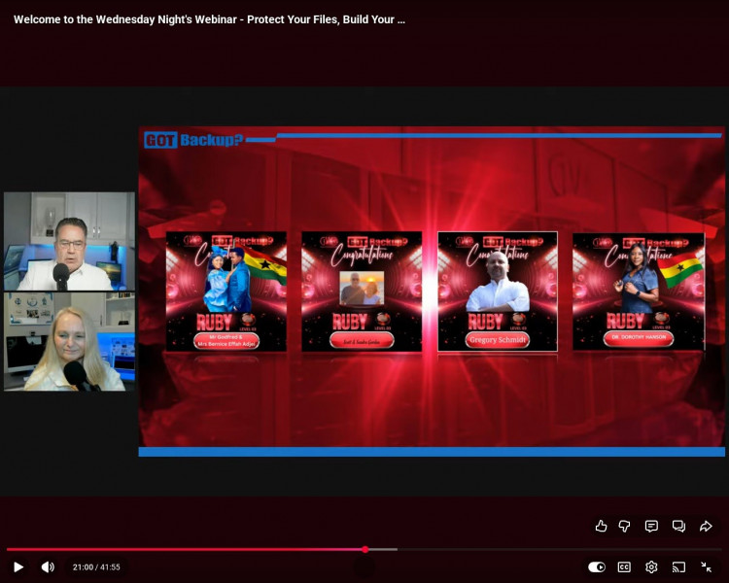Viewport: 729px width, 583px height.
Task: Like the video with thumbs up
Action: tap(601, 526)
